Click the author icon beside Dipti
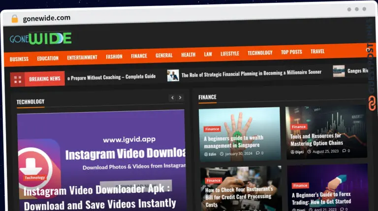This screenshot has width=378, height=211. 292,152
